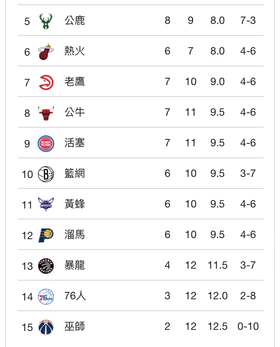The image size is (280, 347).
Task: Open team page for 公鹿
Action: [x=75, y=21]
